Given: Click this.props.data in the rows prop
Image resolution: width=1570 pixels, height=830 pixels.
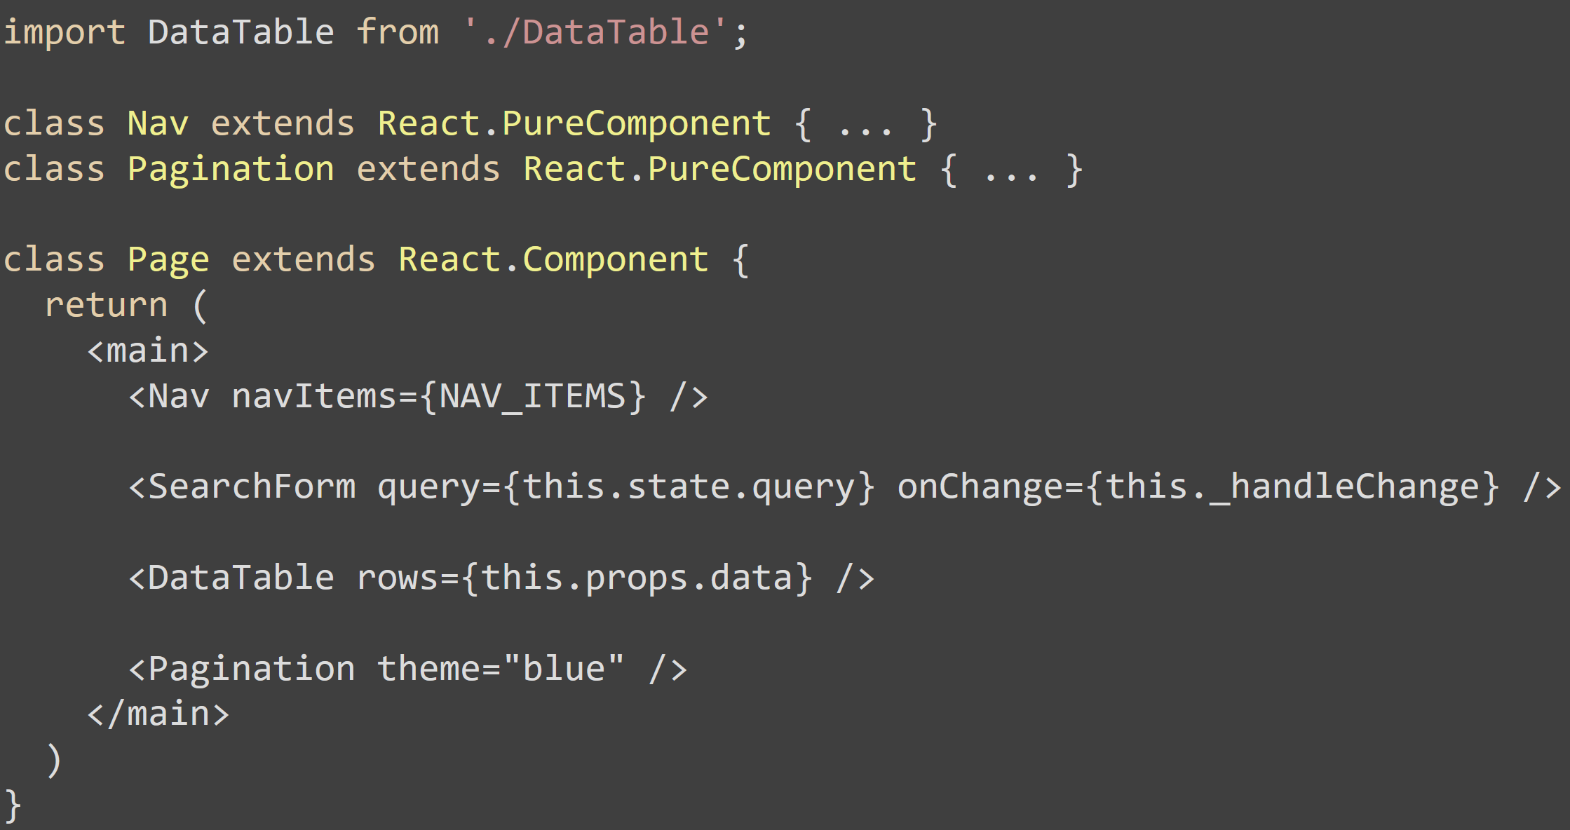Looking at the screenshot, I should (x=637, y=578).
